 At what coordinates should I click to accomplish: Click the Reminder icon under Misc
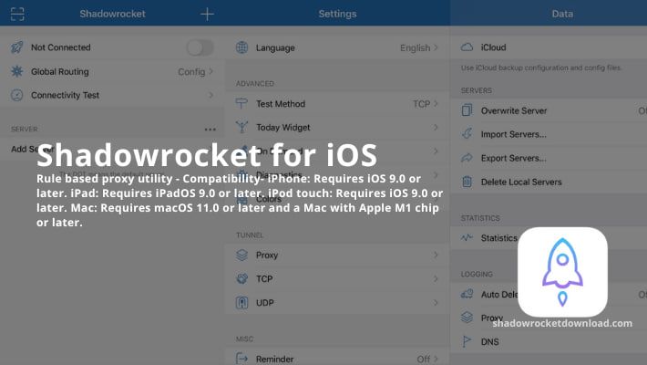[241, 359]
